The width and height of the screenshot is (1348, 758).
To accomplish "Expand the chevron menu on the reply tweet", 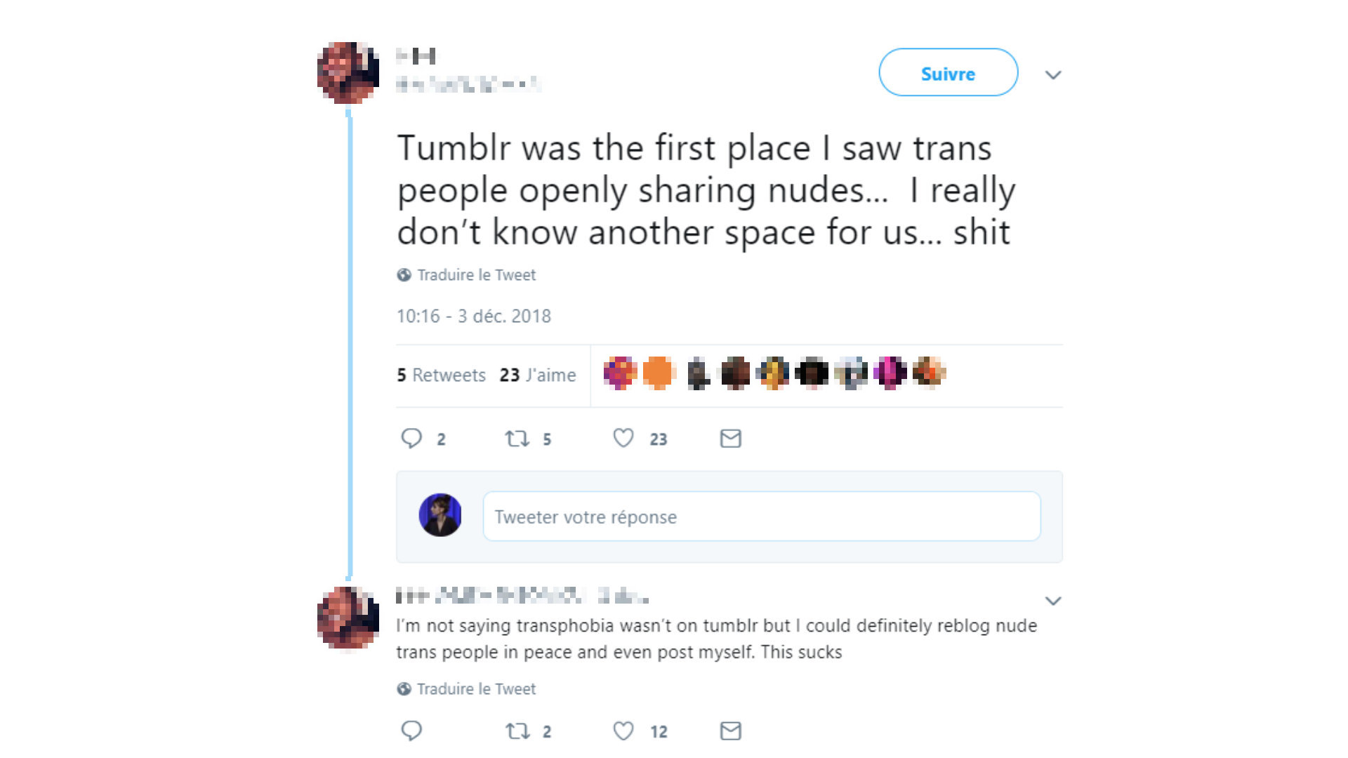I will [x=1052, y=601].
